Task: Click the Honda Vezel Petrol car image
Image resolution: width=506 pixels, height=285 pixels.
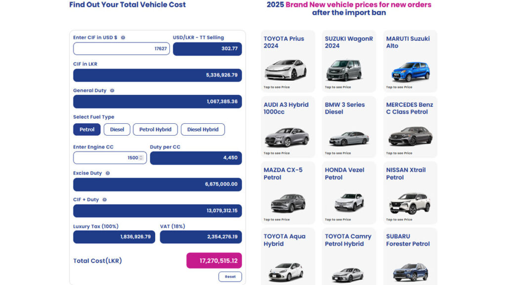Action: click(349, 202)
